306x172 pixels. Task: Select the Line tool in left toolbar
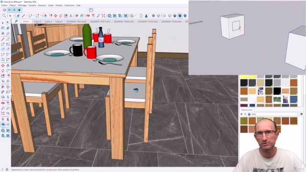click(3, 39)
